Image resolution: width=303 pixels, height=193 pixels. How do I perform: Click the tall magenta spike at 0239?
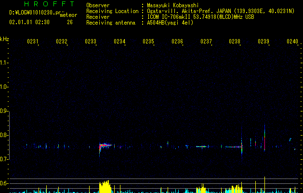[264, 138]
